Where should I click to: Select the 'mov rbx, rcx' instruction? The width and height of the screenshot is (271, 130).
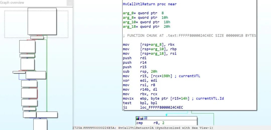(140, 94)
